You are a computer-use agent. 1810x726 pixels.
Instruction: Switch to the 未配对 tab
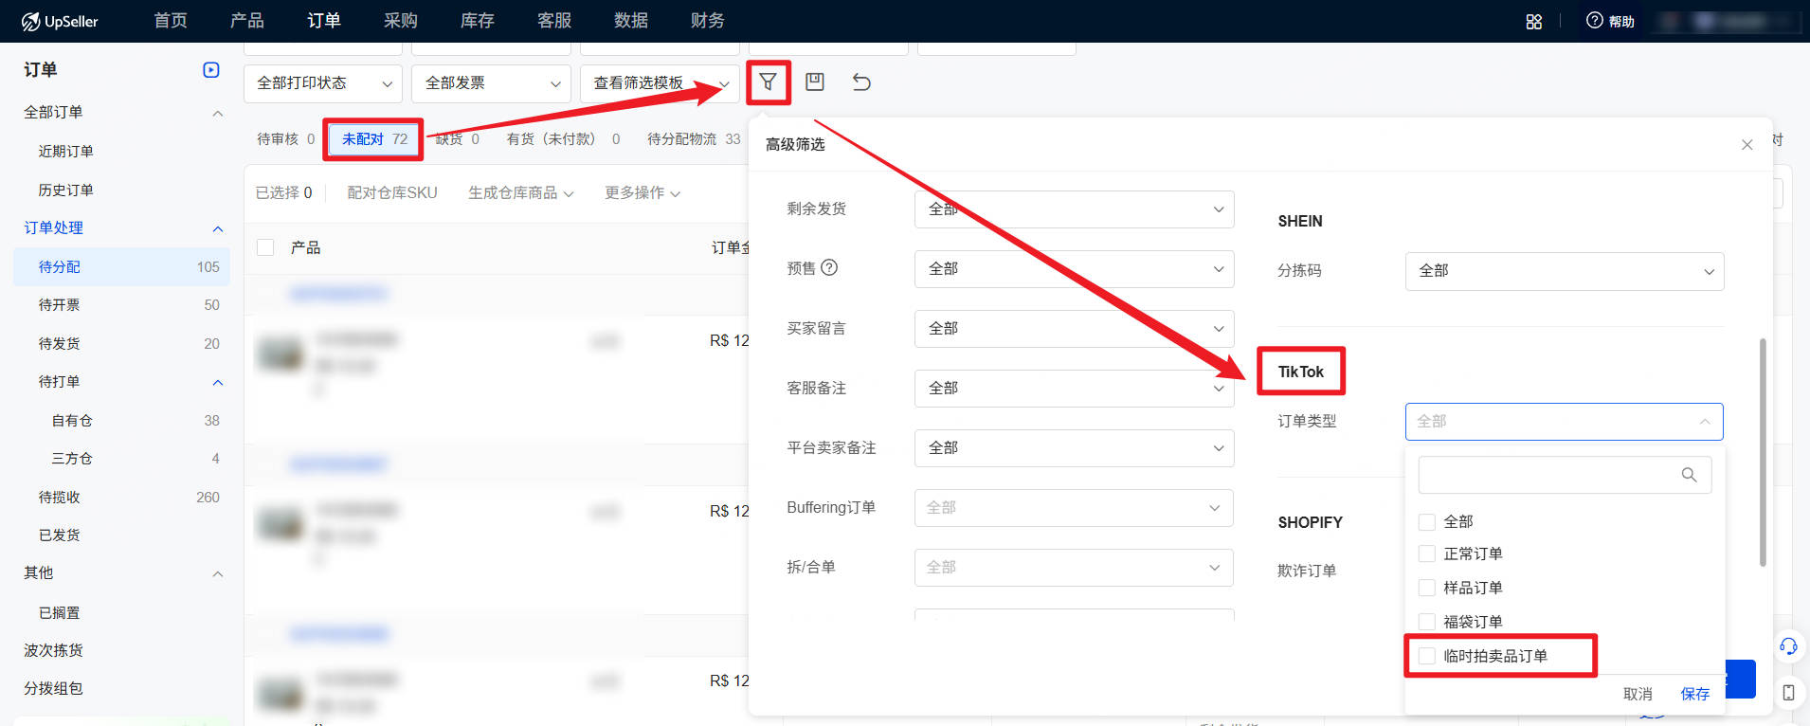(x=374, y=139)
